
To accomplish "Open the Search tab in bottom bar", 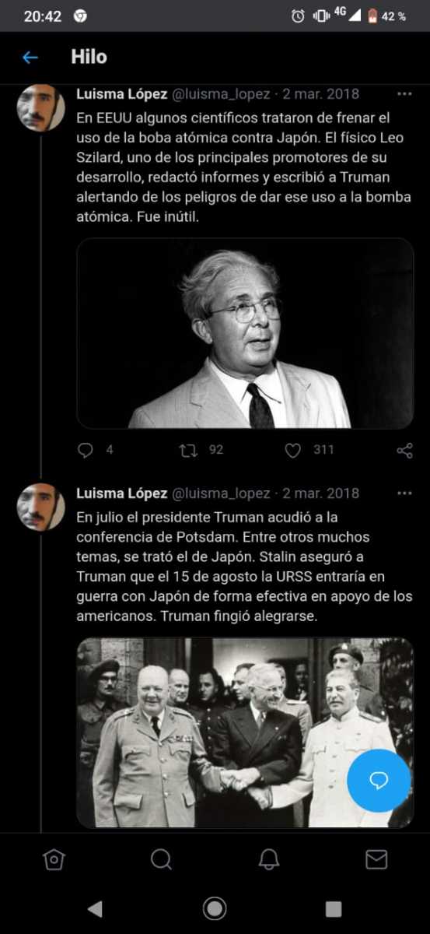I will 161,859.
